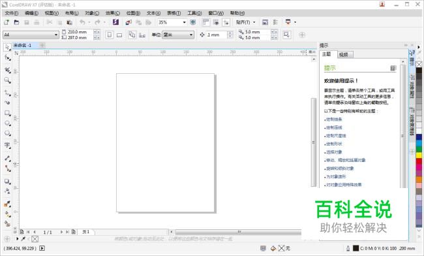Pick the yellow swatch in color palette
Viewport: 424px width, 256px height.
419,155
